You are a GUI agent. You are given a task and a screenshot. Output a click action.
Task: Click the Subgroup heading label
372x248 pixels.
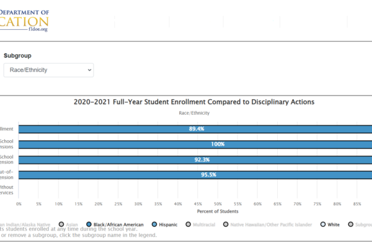pyautogui.click(x=17, y=56)
